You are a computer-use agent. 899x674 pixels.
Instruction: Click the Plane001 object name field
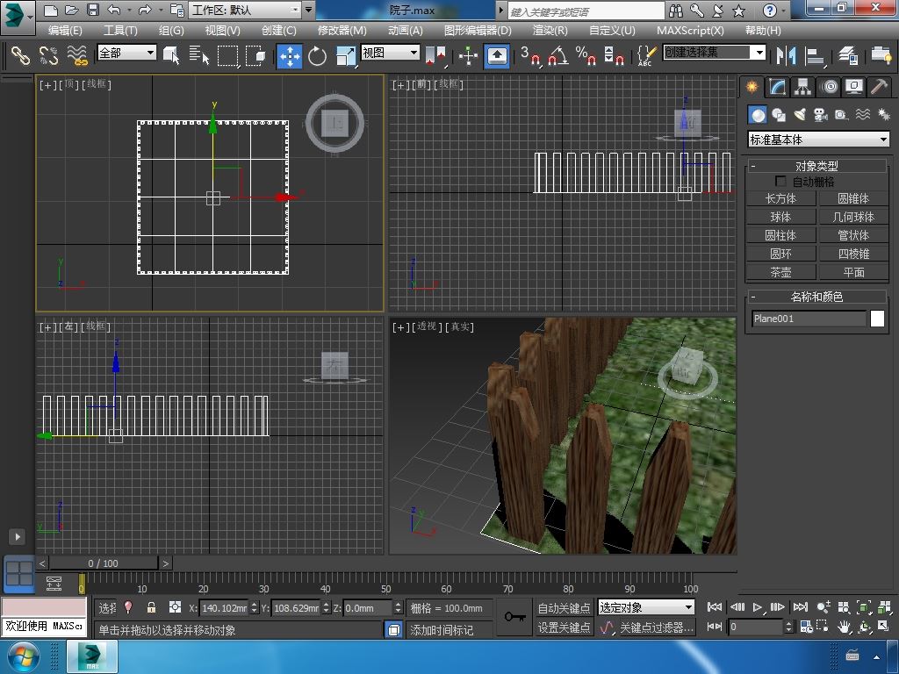[809, 319]
